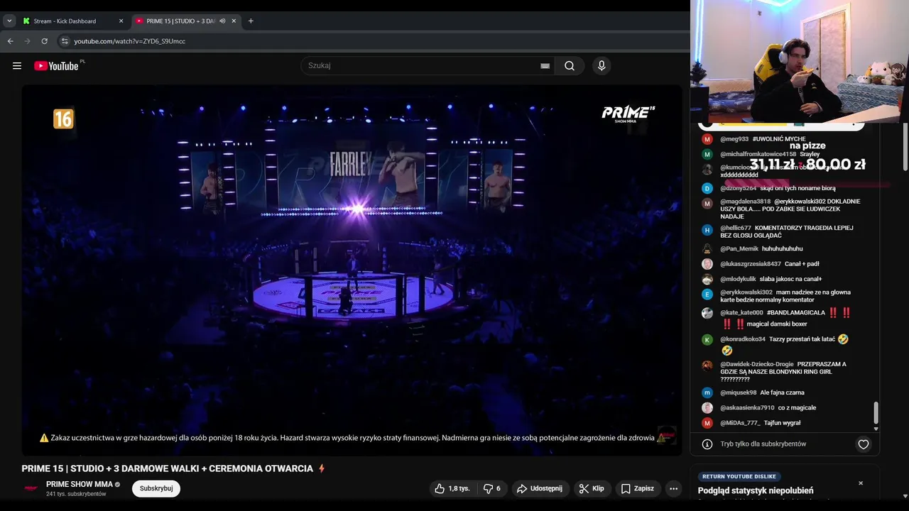This screenshot has width=909, height=511.
Task: Click the RETURN YOUTUBE DISLIKE badge
Action: (739, 476)
